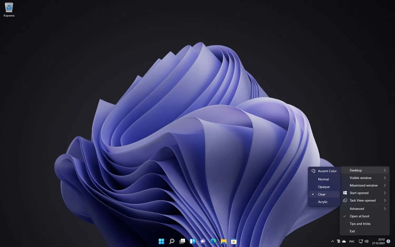Click the TranslucentTB tray icon
Screen dimensions: 395x247
tap(339, 241)
